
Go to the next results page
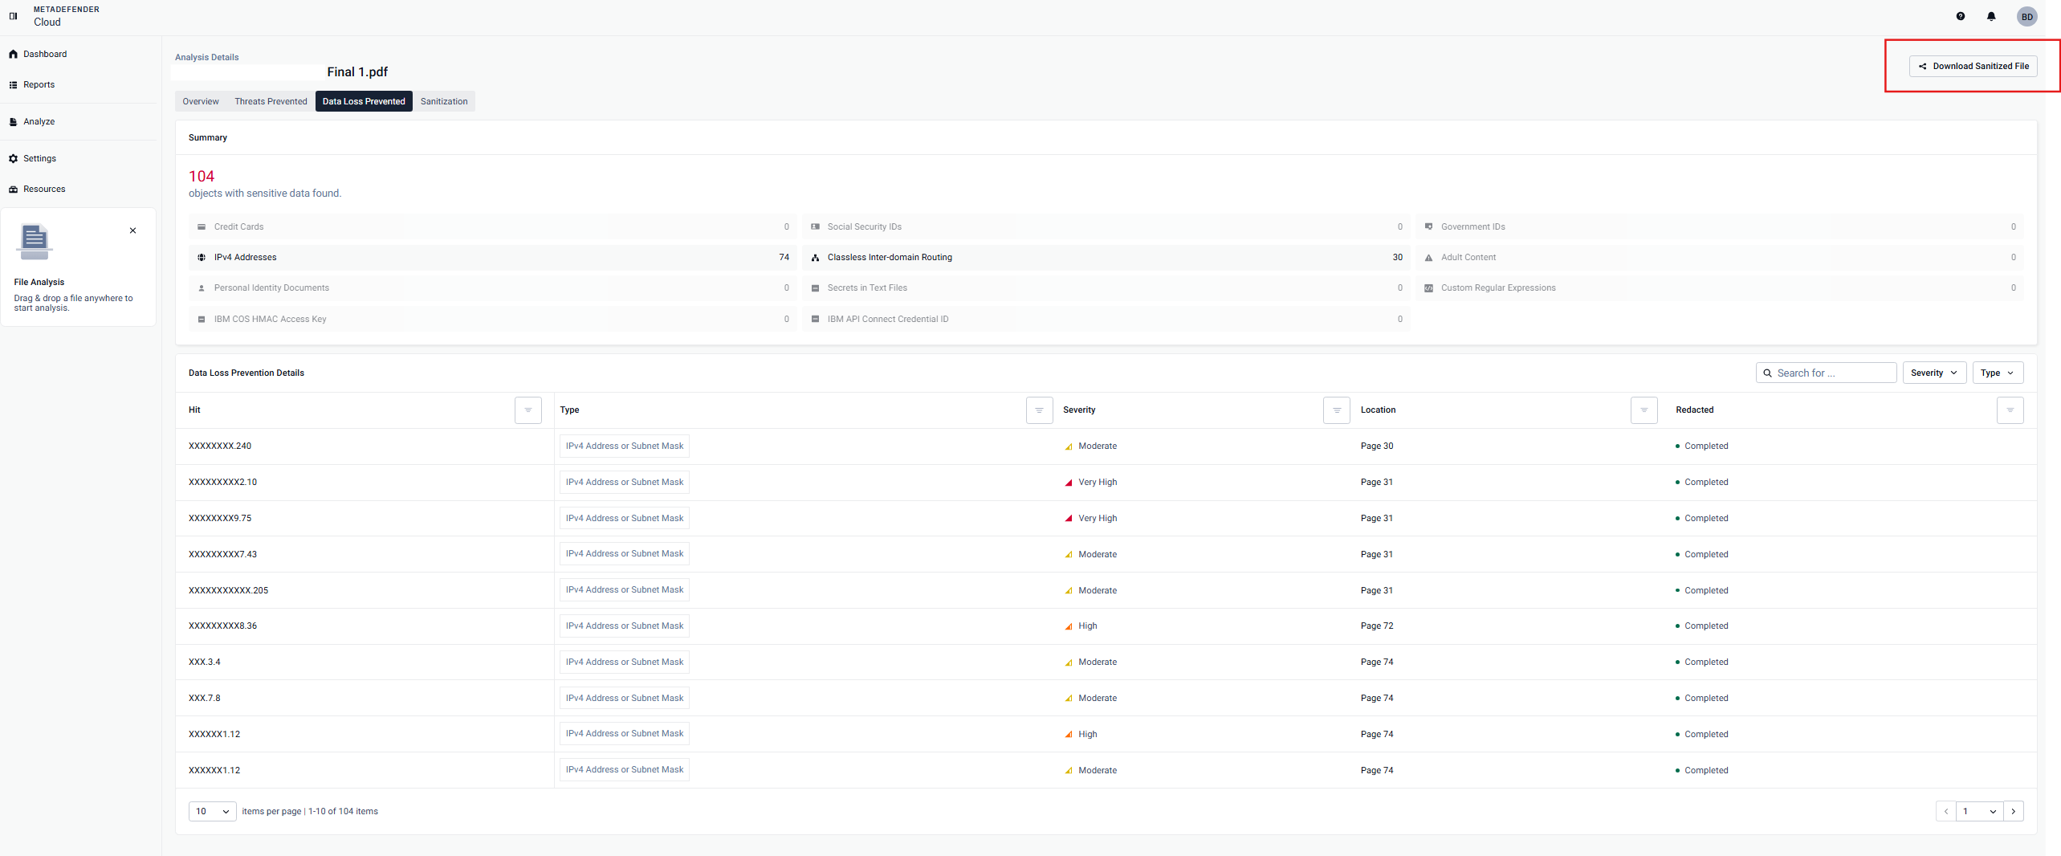coord(2013,811)
